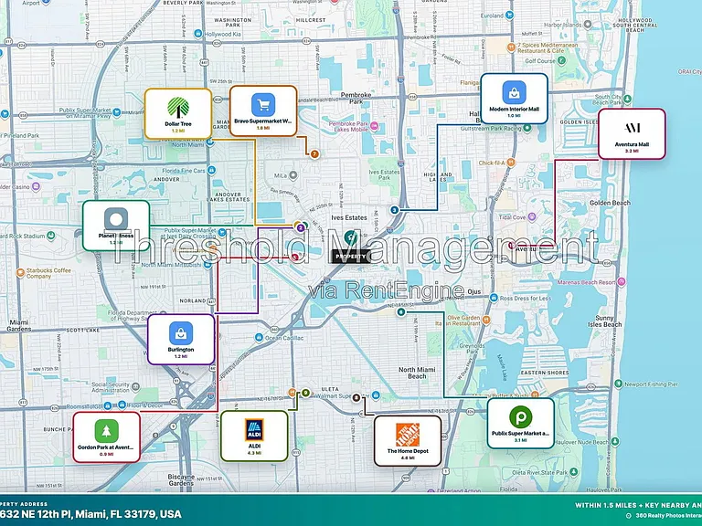Select the purple route marker number 2

pos(301,228)
